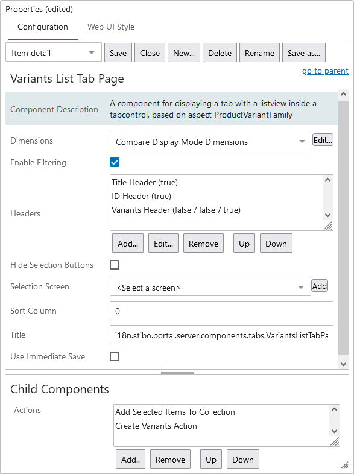The height and width of the screenshot is (474, 354).
Task: Expand the Dimensions dropdown
Action: (x=210, y=141)
